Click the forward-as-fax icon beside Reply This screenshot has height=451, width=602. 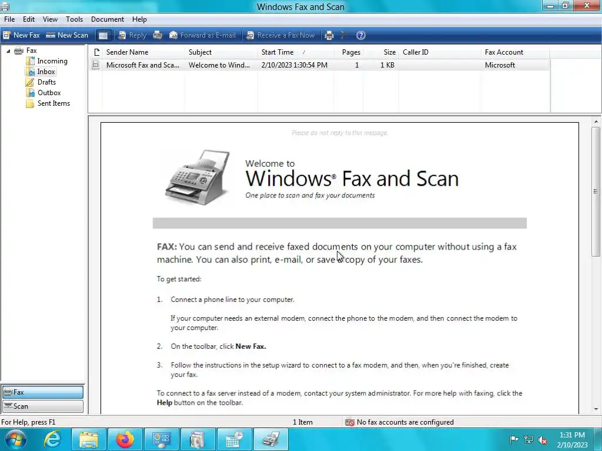tap(158, 35)
